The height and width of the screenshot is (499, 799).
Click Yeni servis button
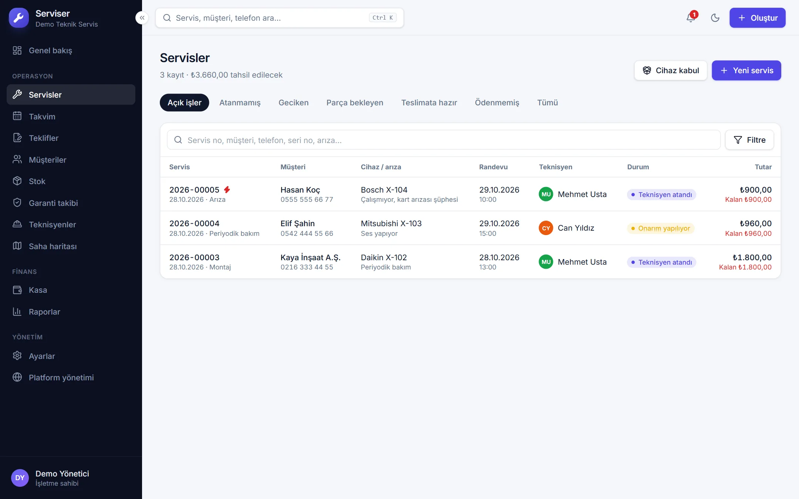746,70
